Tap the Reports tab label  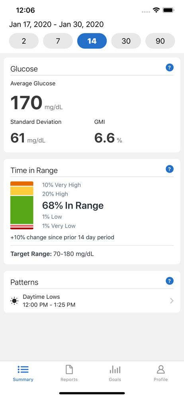pos(69,379)
